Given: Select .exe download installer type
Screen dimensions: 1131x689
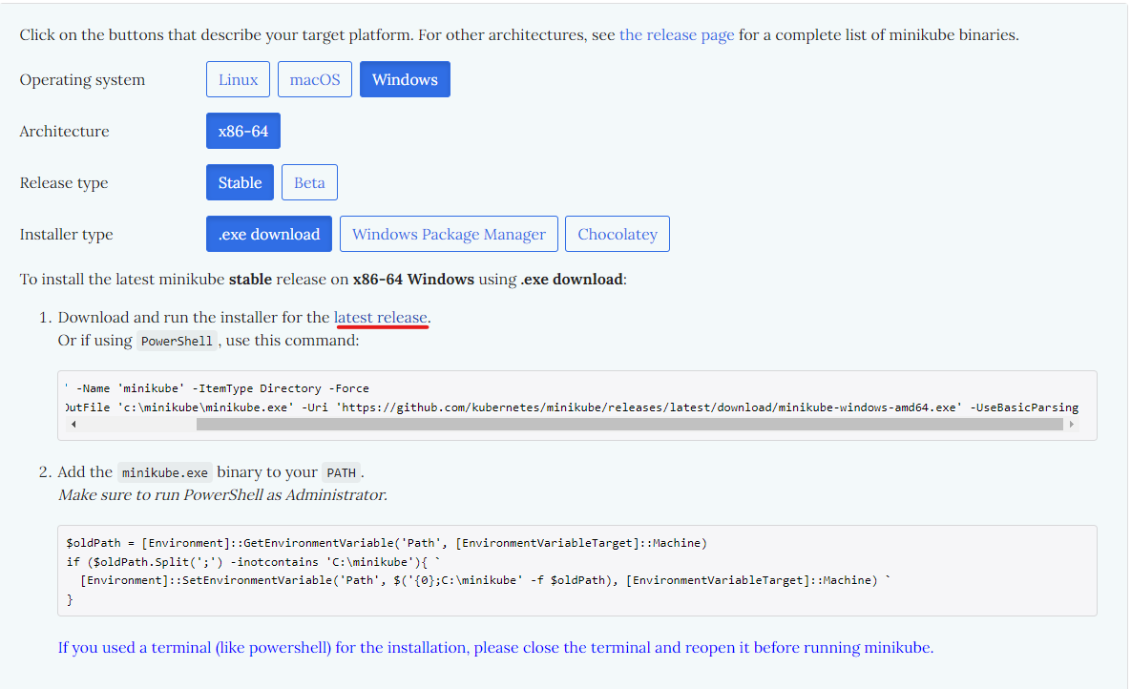Looking at the screenshot, I should (x=269, y=234).
